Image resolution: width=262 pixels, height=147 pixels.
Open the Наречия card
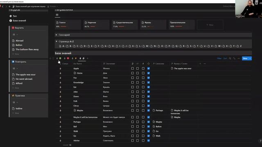pyautogui.click(x=96, y=24)
